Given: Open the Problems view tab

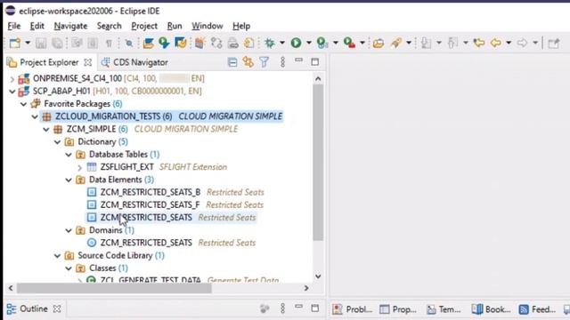Looking at the screenshot, I should 353,309.
